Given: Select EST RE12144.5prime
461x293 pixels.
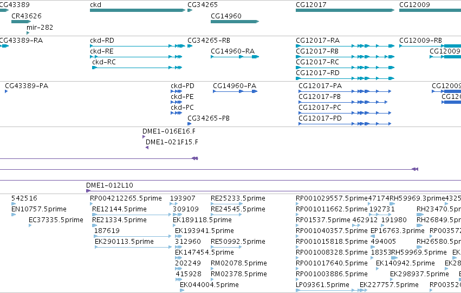Looking at the screenshot, I should [132, 215].
